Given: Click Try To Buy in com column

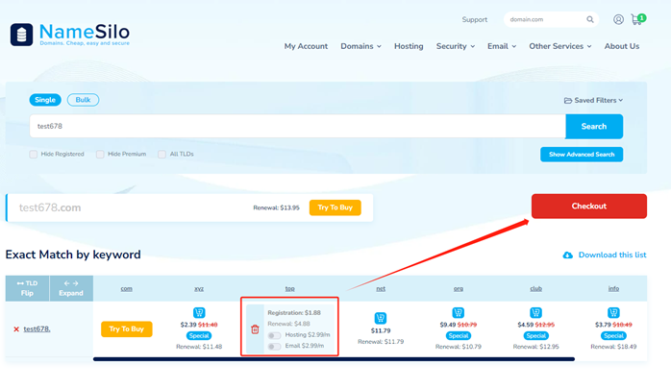Looking at the screenshot, I should coord(127,329).
